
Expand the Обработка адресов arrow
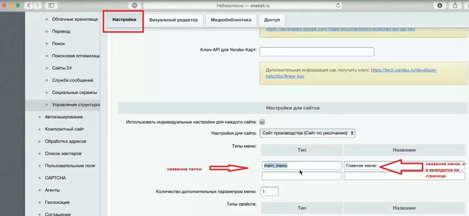pos(40,142)
